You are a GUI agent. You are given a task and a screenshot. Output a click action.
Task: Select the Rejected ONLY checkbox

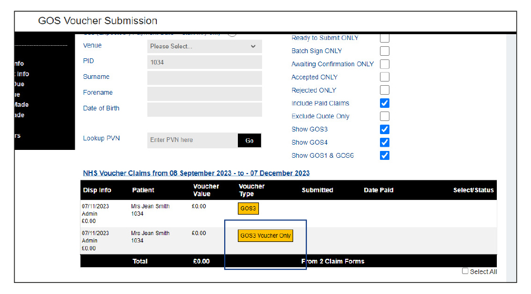385,90
